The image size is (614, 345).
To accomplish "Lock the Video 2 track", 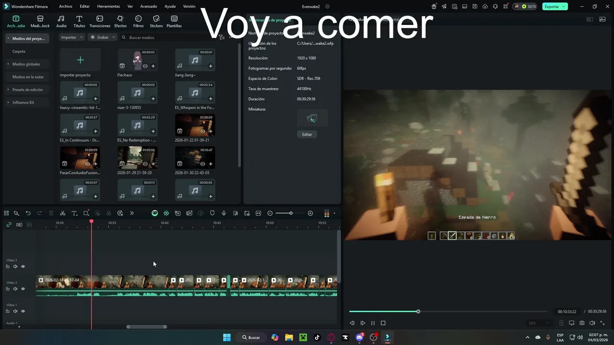I will (8, 289).
